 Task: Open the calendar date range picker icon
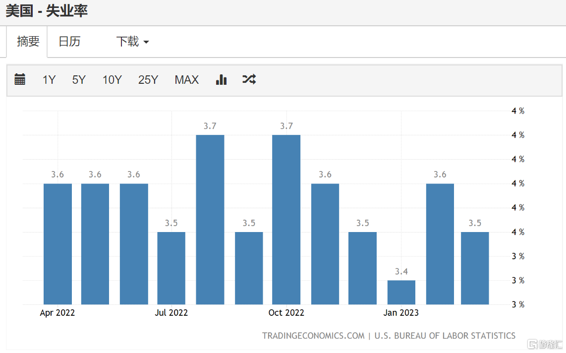click(x=20, y=79)
